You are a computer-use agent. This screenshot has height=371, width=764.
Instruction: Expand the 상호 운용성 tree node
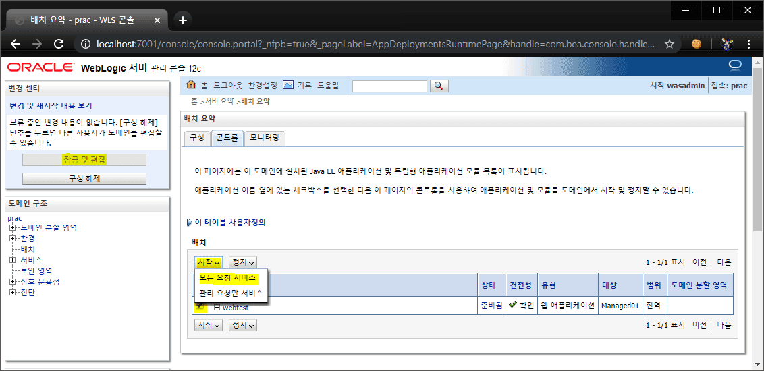pos(12,281)
